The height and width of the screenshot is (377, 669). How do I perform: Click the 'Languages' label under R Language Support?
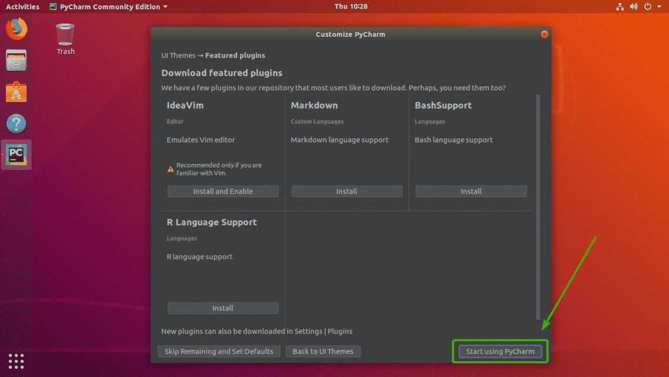[x=182, y=239]
